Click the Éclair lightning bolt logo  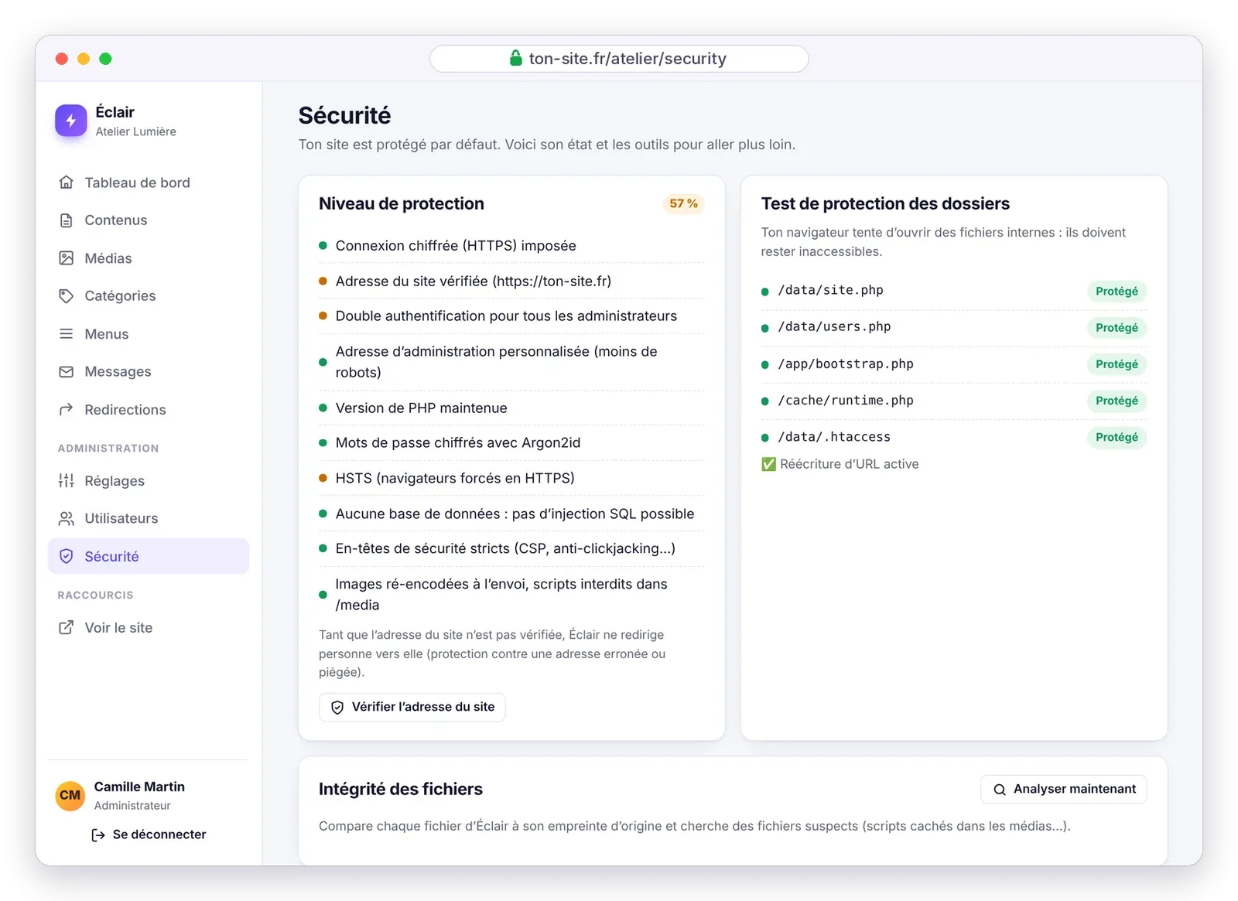pos(70,121)
